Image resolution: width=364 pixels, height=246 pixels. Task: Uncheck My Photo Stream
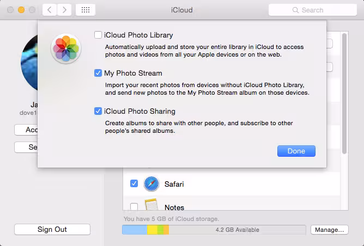tap(98, 73)
